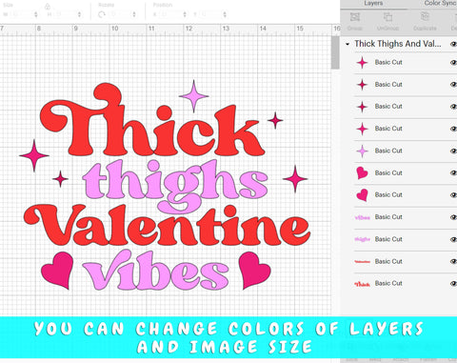
Task: Toggle the size aspect-ratio lock icon
Action: [48, 7]
